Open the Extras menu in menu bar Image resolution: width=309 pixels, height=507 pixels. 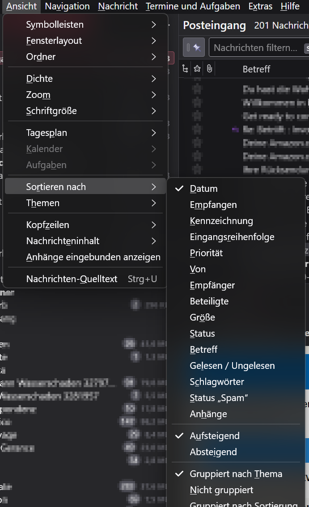click(260, 6)
